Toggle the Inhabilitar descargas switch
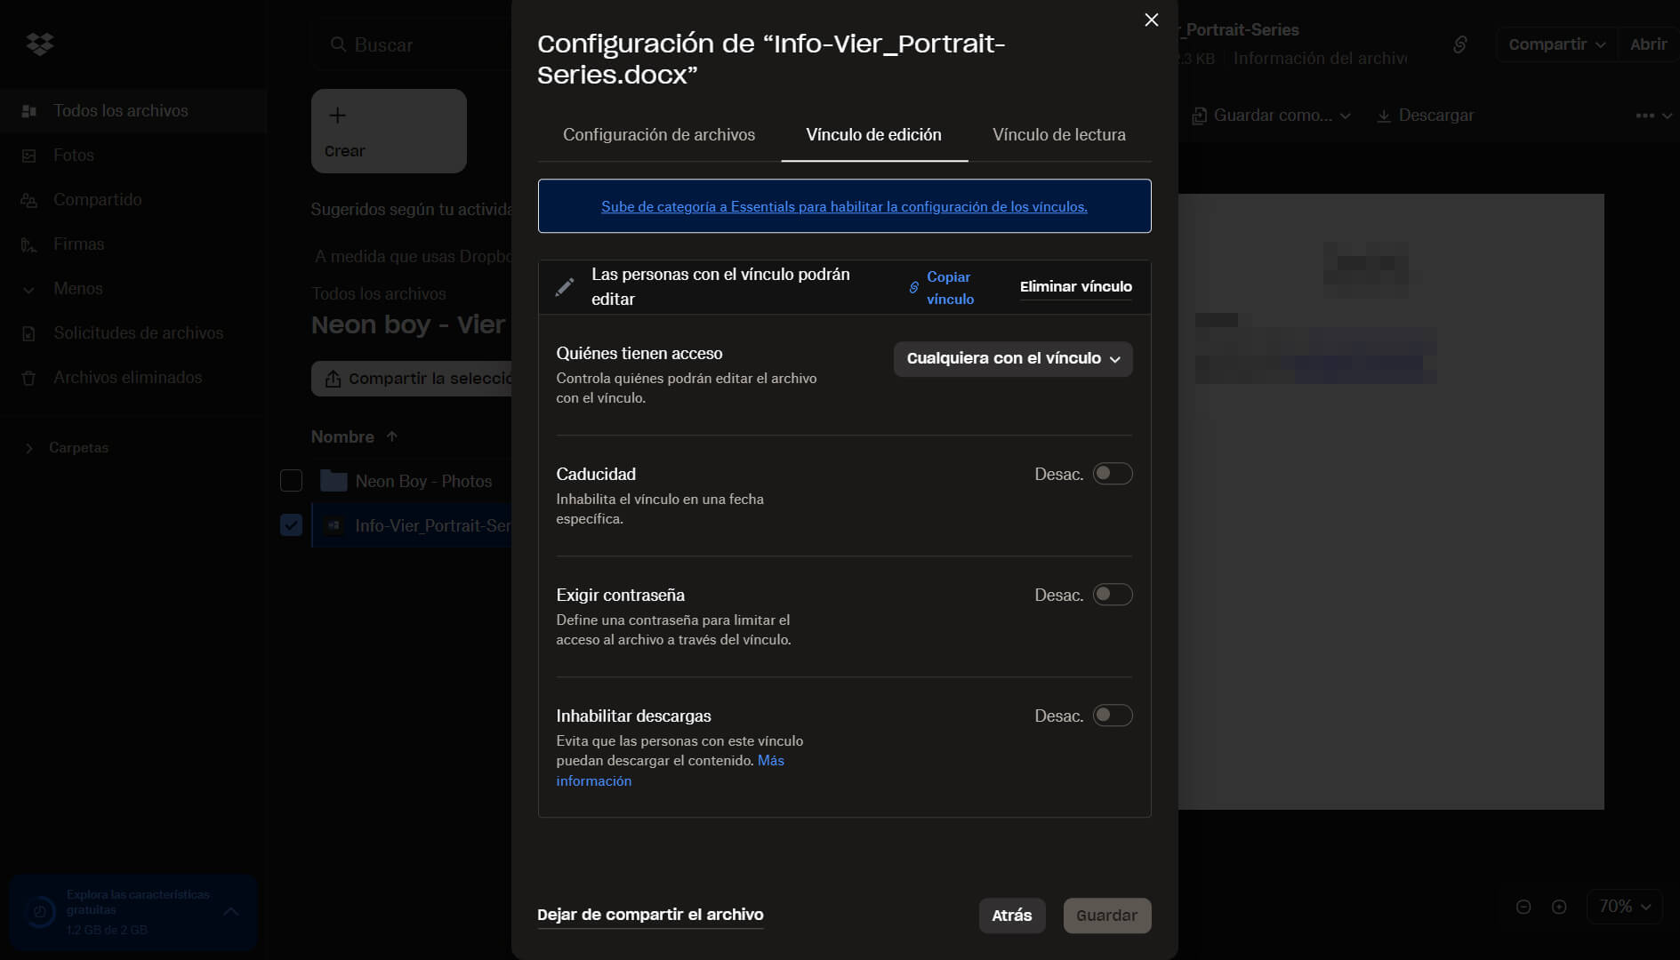This screenshot has width=1680, height=960. [1112, 716]
